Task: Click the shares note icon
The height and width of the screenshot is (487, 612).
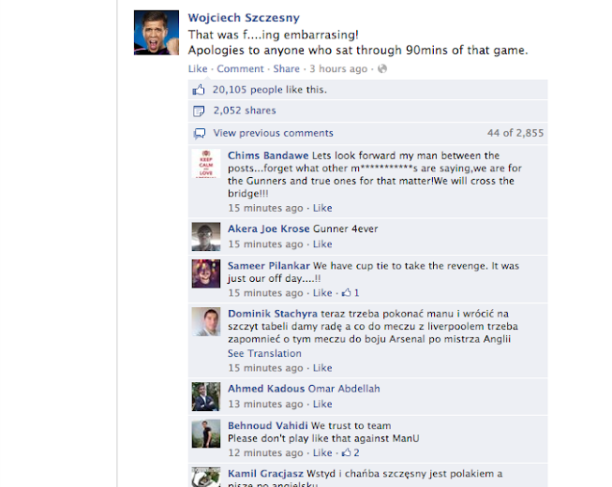Action: click(x=199, y=111)
